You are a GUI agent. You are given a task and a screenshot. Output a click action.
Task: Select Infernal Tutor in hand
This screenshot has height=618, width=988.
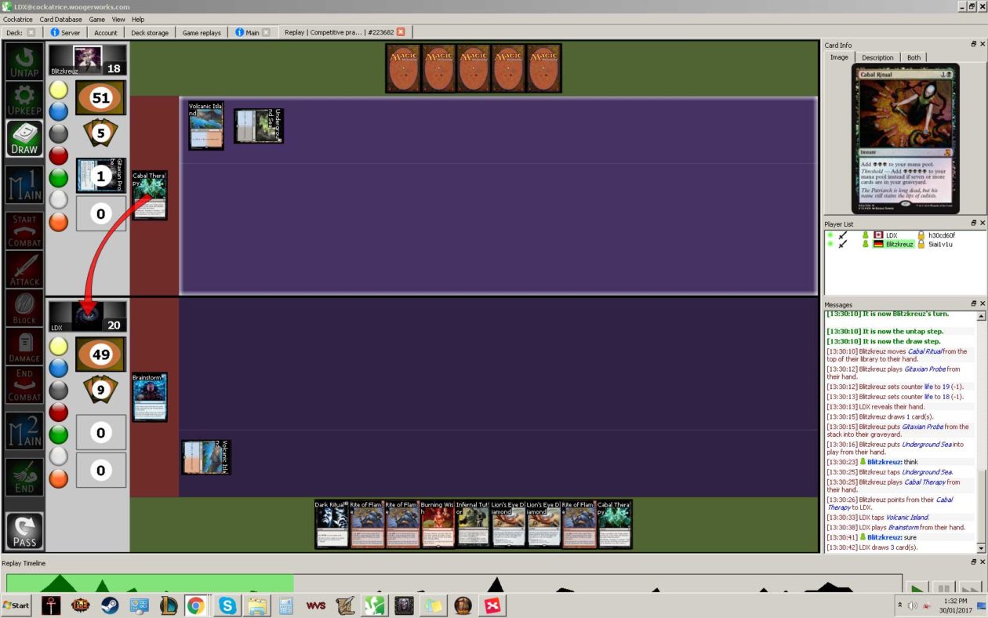tap(473, 524)
